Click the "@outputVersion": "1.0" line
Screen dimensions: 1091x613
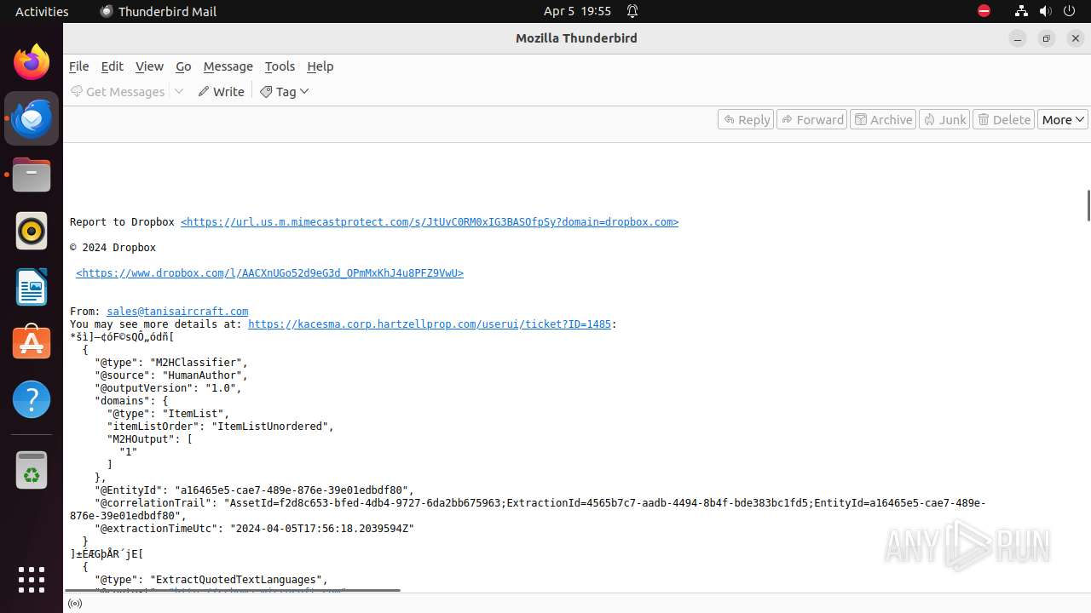click(168, 388)
